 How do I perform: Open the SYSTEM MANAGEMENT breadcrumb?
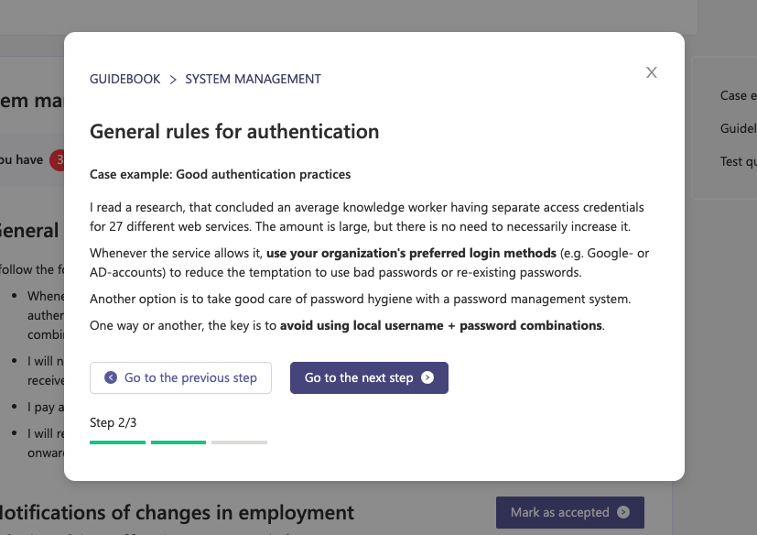(253, 79)
